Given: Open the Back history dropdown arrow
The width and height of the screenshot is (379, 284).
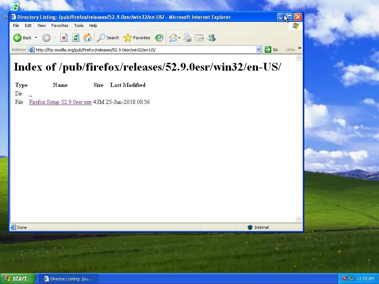Looking at the screenshot, I should 36,38.
